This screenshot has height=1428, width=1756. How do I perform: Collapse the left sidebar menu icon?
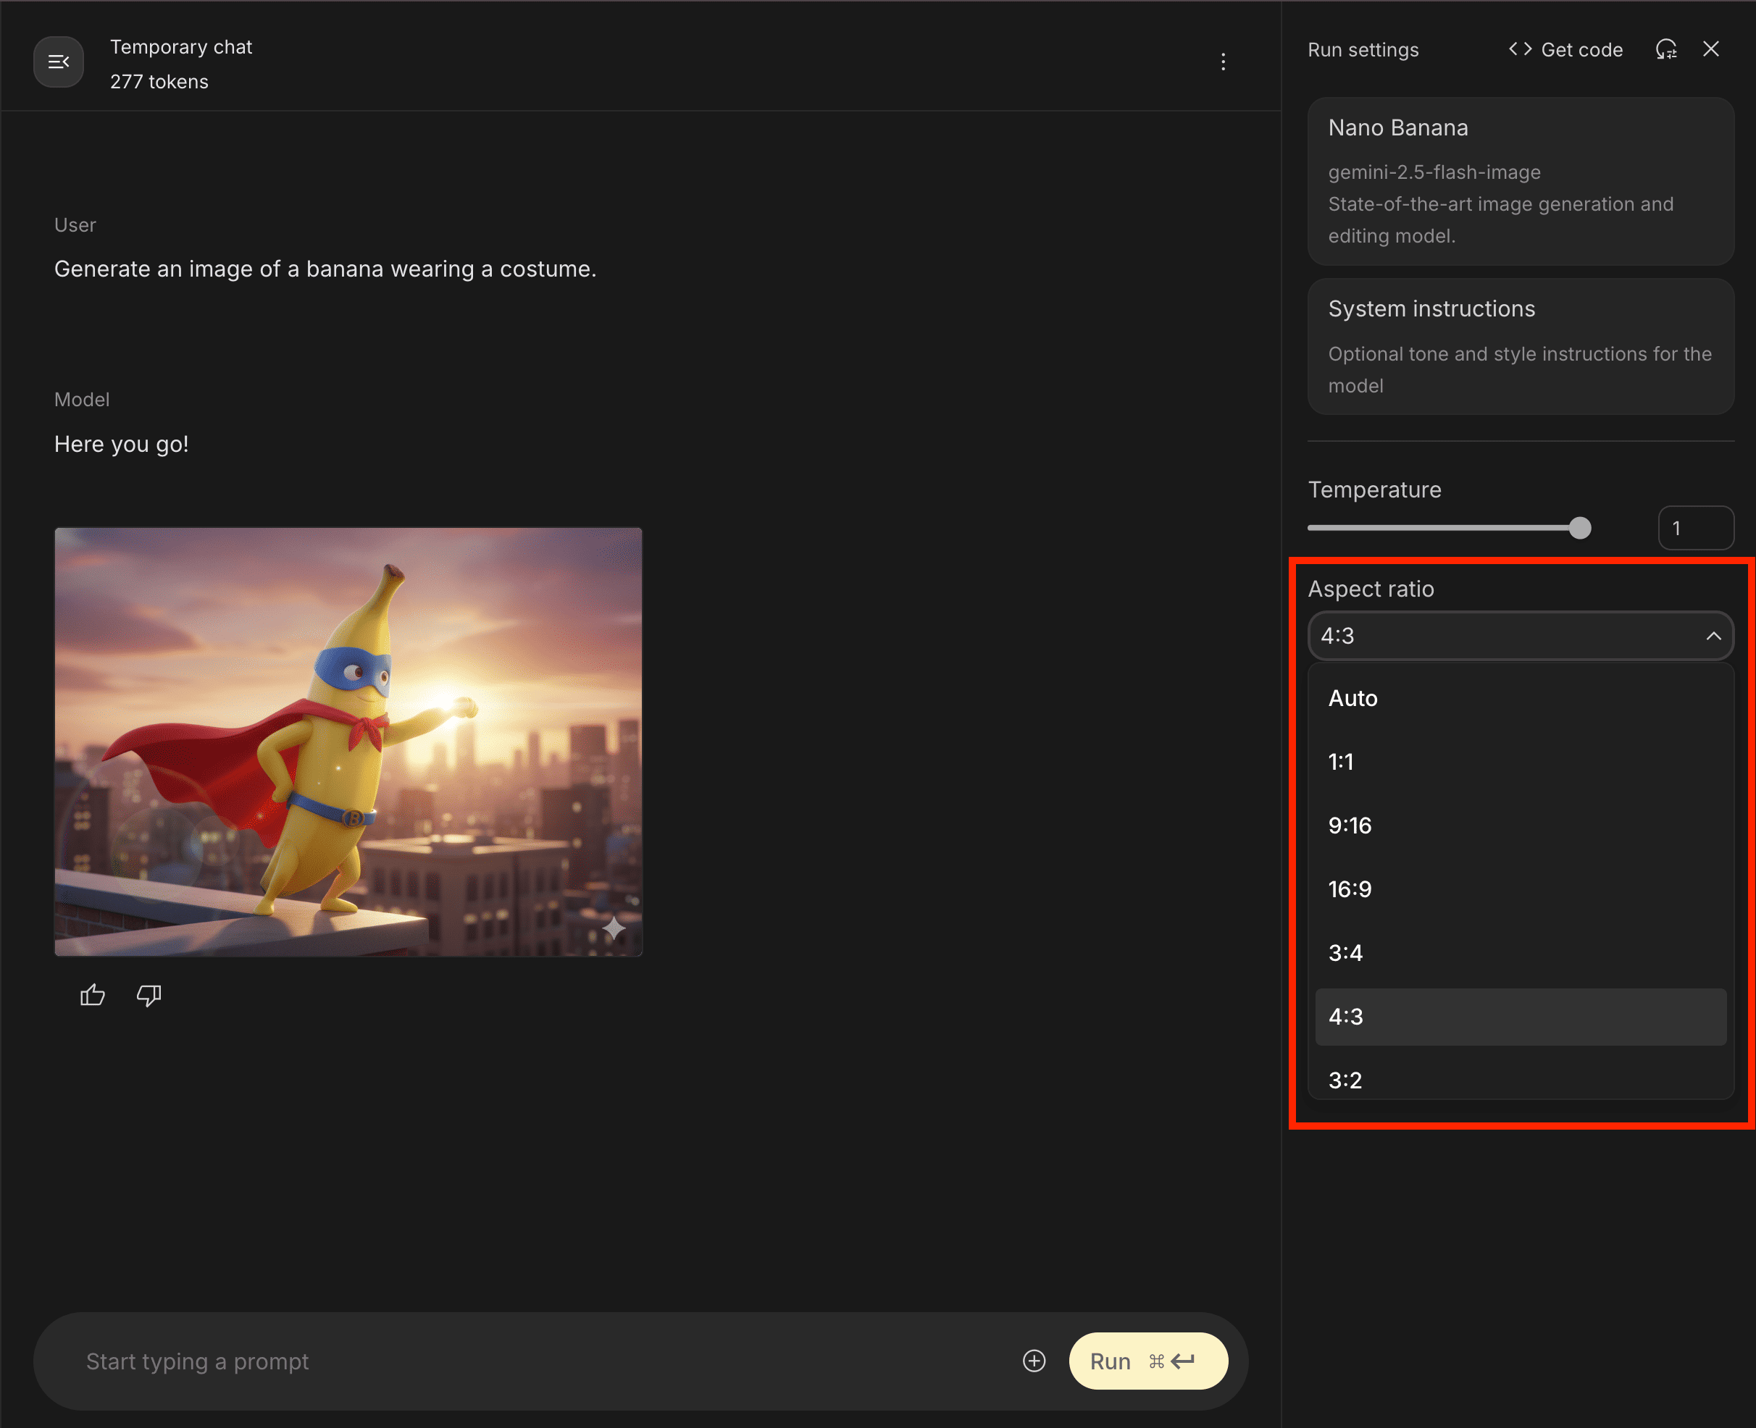tap(59, 62)
